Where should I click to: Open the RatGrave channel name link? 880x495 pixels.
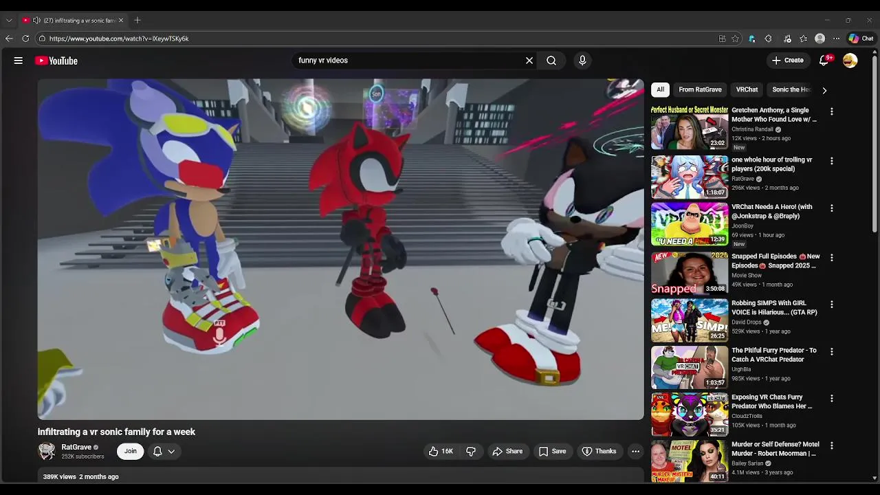(x=76, y=447)
